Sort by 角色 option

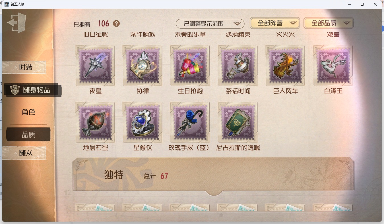point(28,112)
